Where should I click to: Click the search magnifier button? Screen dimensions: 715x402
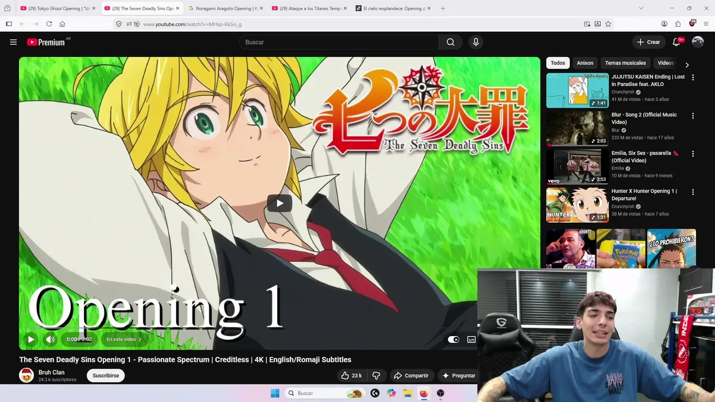(450, 42)
